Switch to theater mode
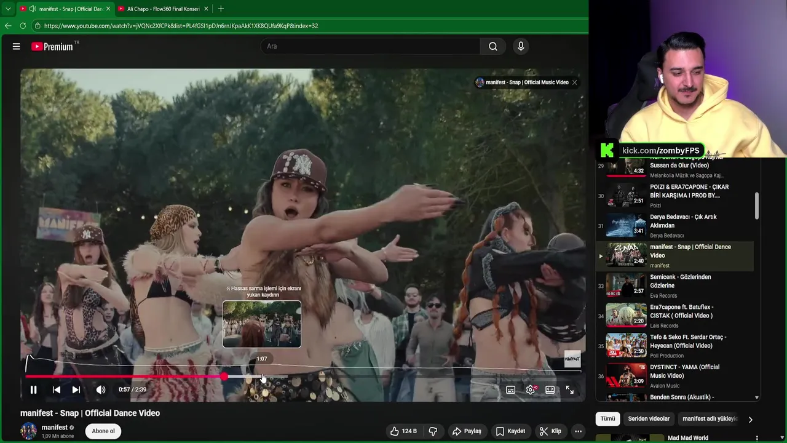The height and width of the screenshot is (443, 787). (550, 389)
